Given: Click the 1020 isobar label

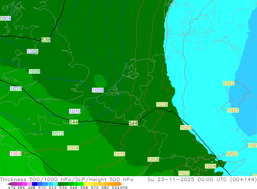Looking at the screenshot, I should (x=186, y=127).
